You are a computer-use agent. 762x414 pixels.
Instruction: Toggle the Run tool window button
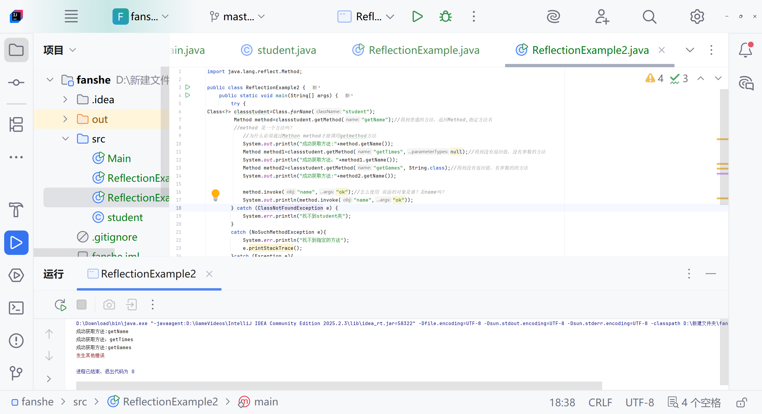pyautogui.click(x=16, y=243)
